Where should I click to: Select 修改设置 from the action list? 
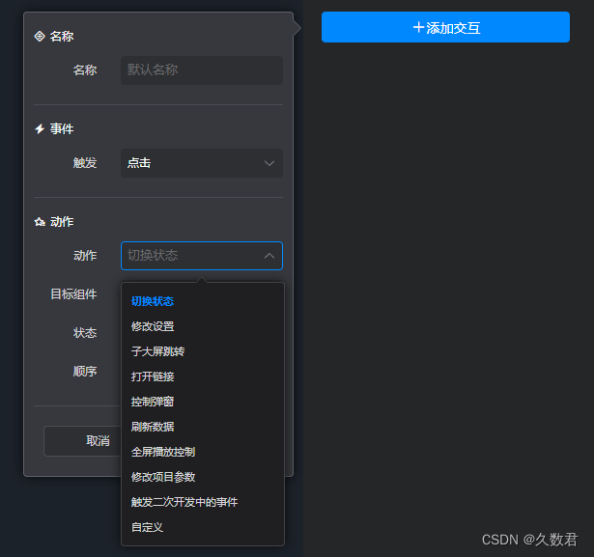click(153, 326)
